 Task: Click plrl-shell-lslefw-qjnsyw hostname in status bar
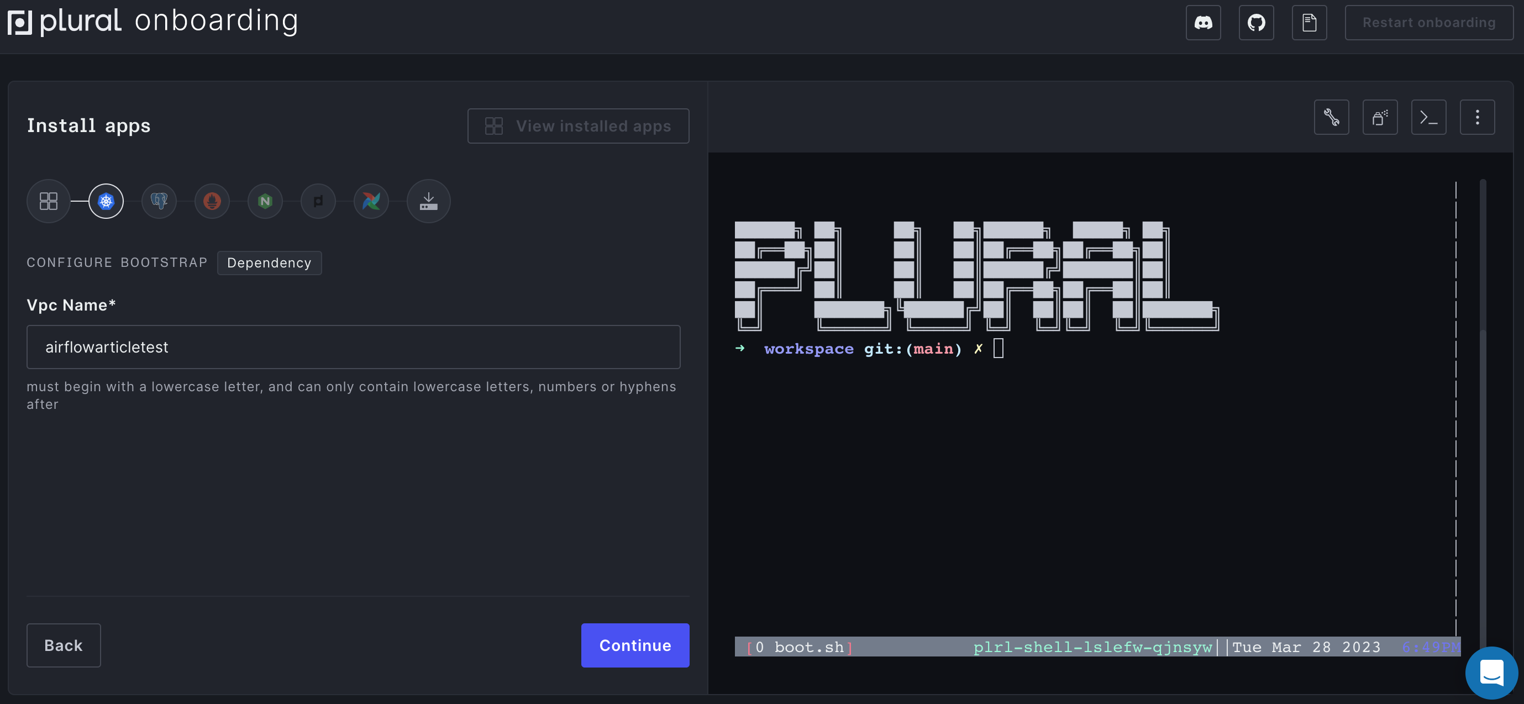pyautogui.click(x=1092, y=647)
